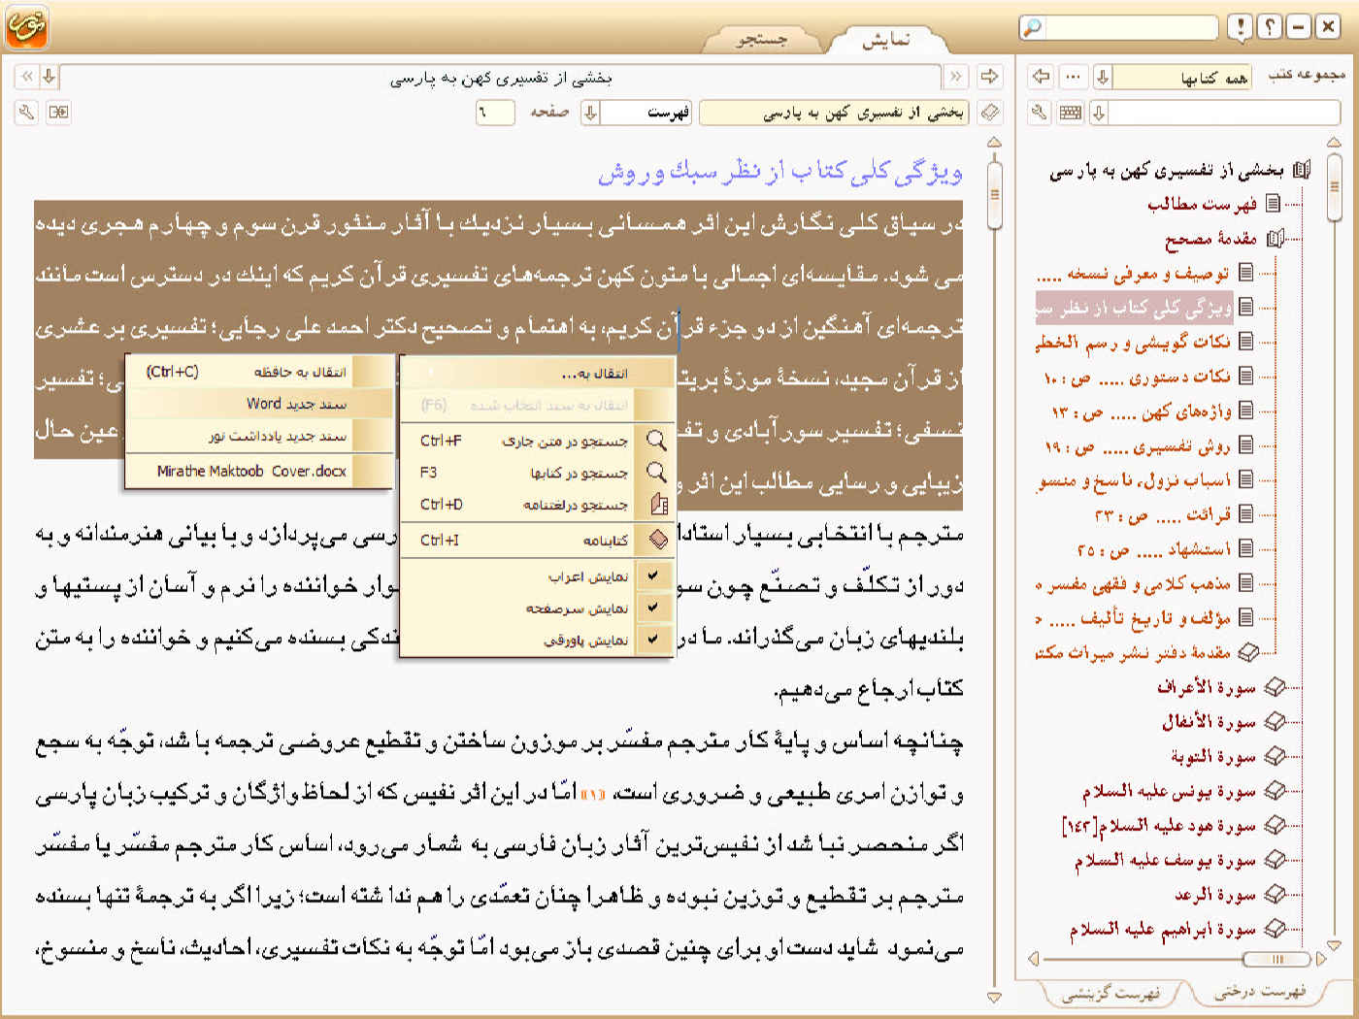The image size is (1359, 1019).
Task: Click the magnifier icon in the top search box
Action: pyautogui.click(x=1033, y=27)
